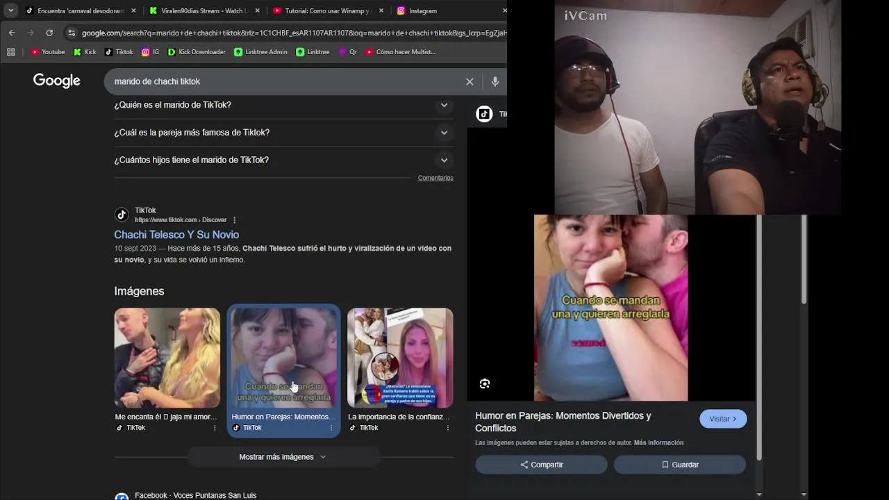The height and width of the screenshot is (500, 889).
Task: Open 'La importancia de la confianz...' image thumbnail
Action: 400,358
